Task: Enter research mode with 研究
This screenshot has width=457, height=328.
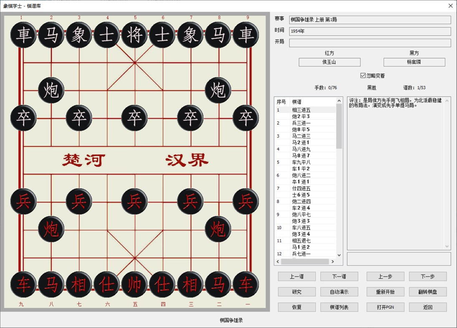Action: point(297,292)
